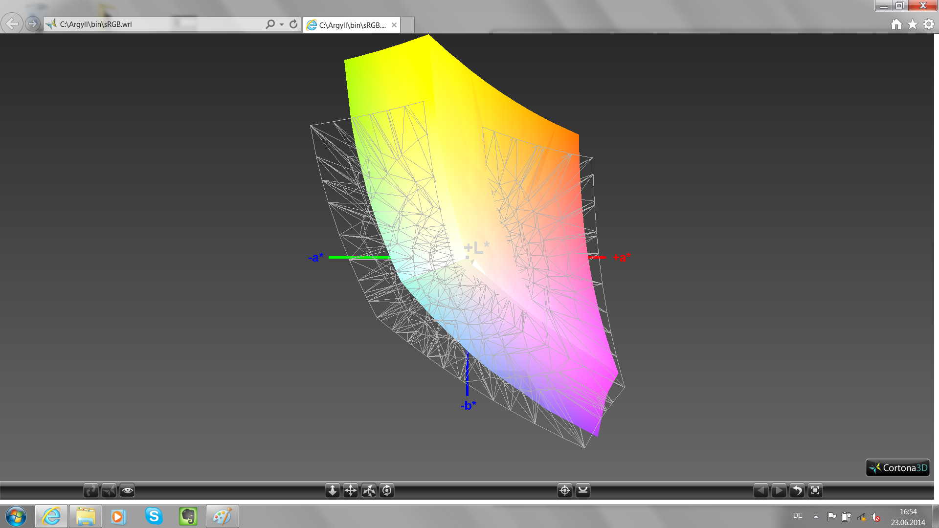Click the Restore view undo arrow
The image size is (939, 528).
click(797, 490)
